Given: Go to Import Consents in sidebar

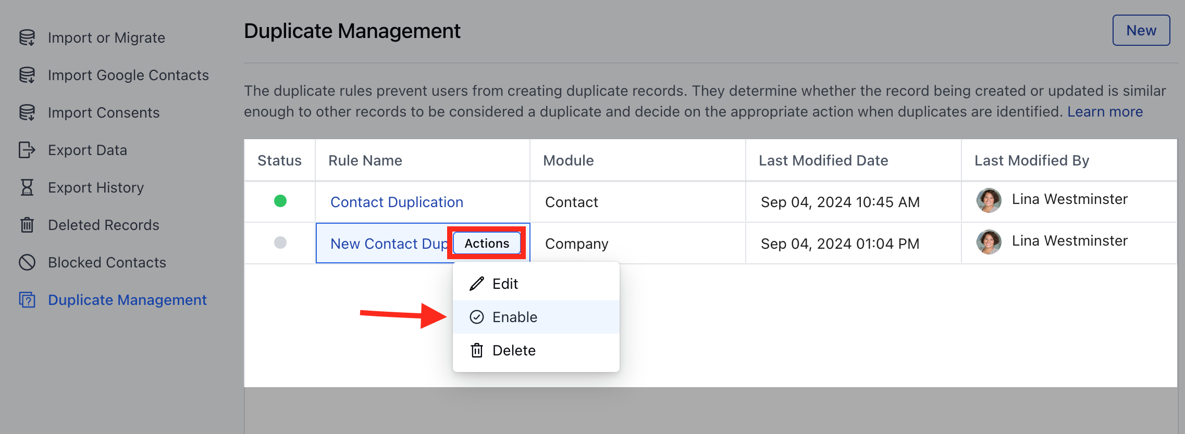Looking at the screenshot, I should (x=104, y=112).
